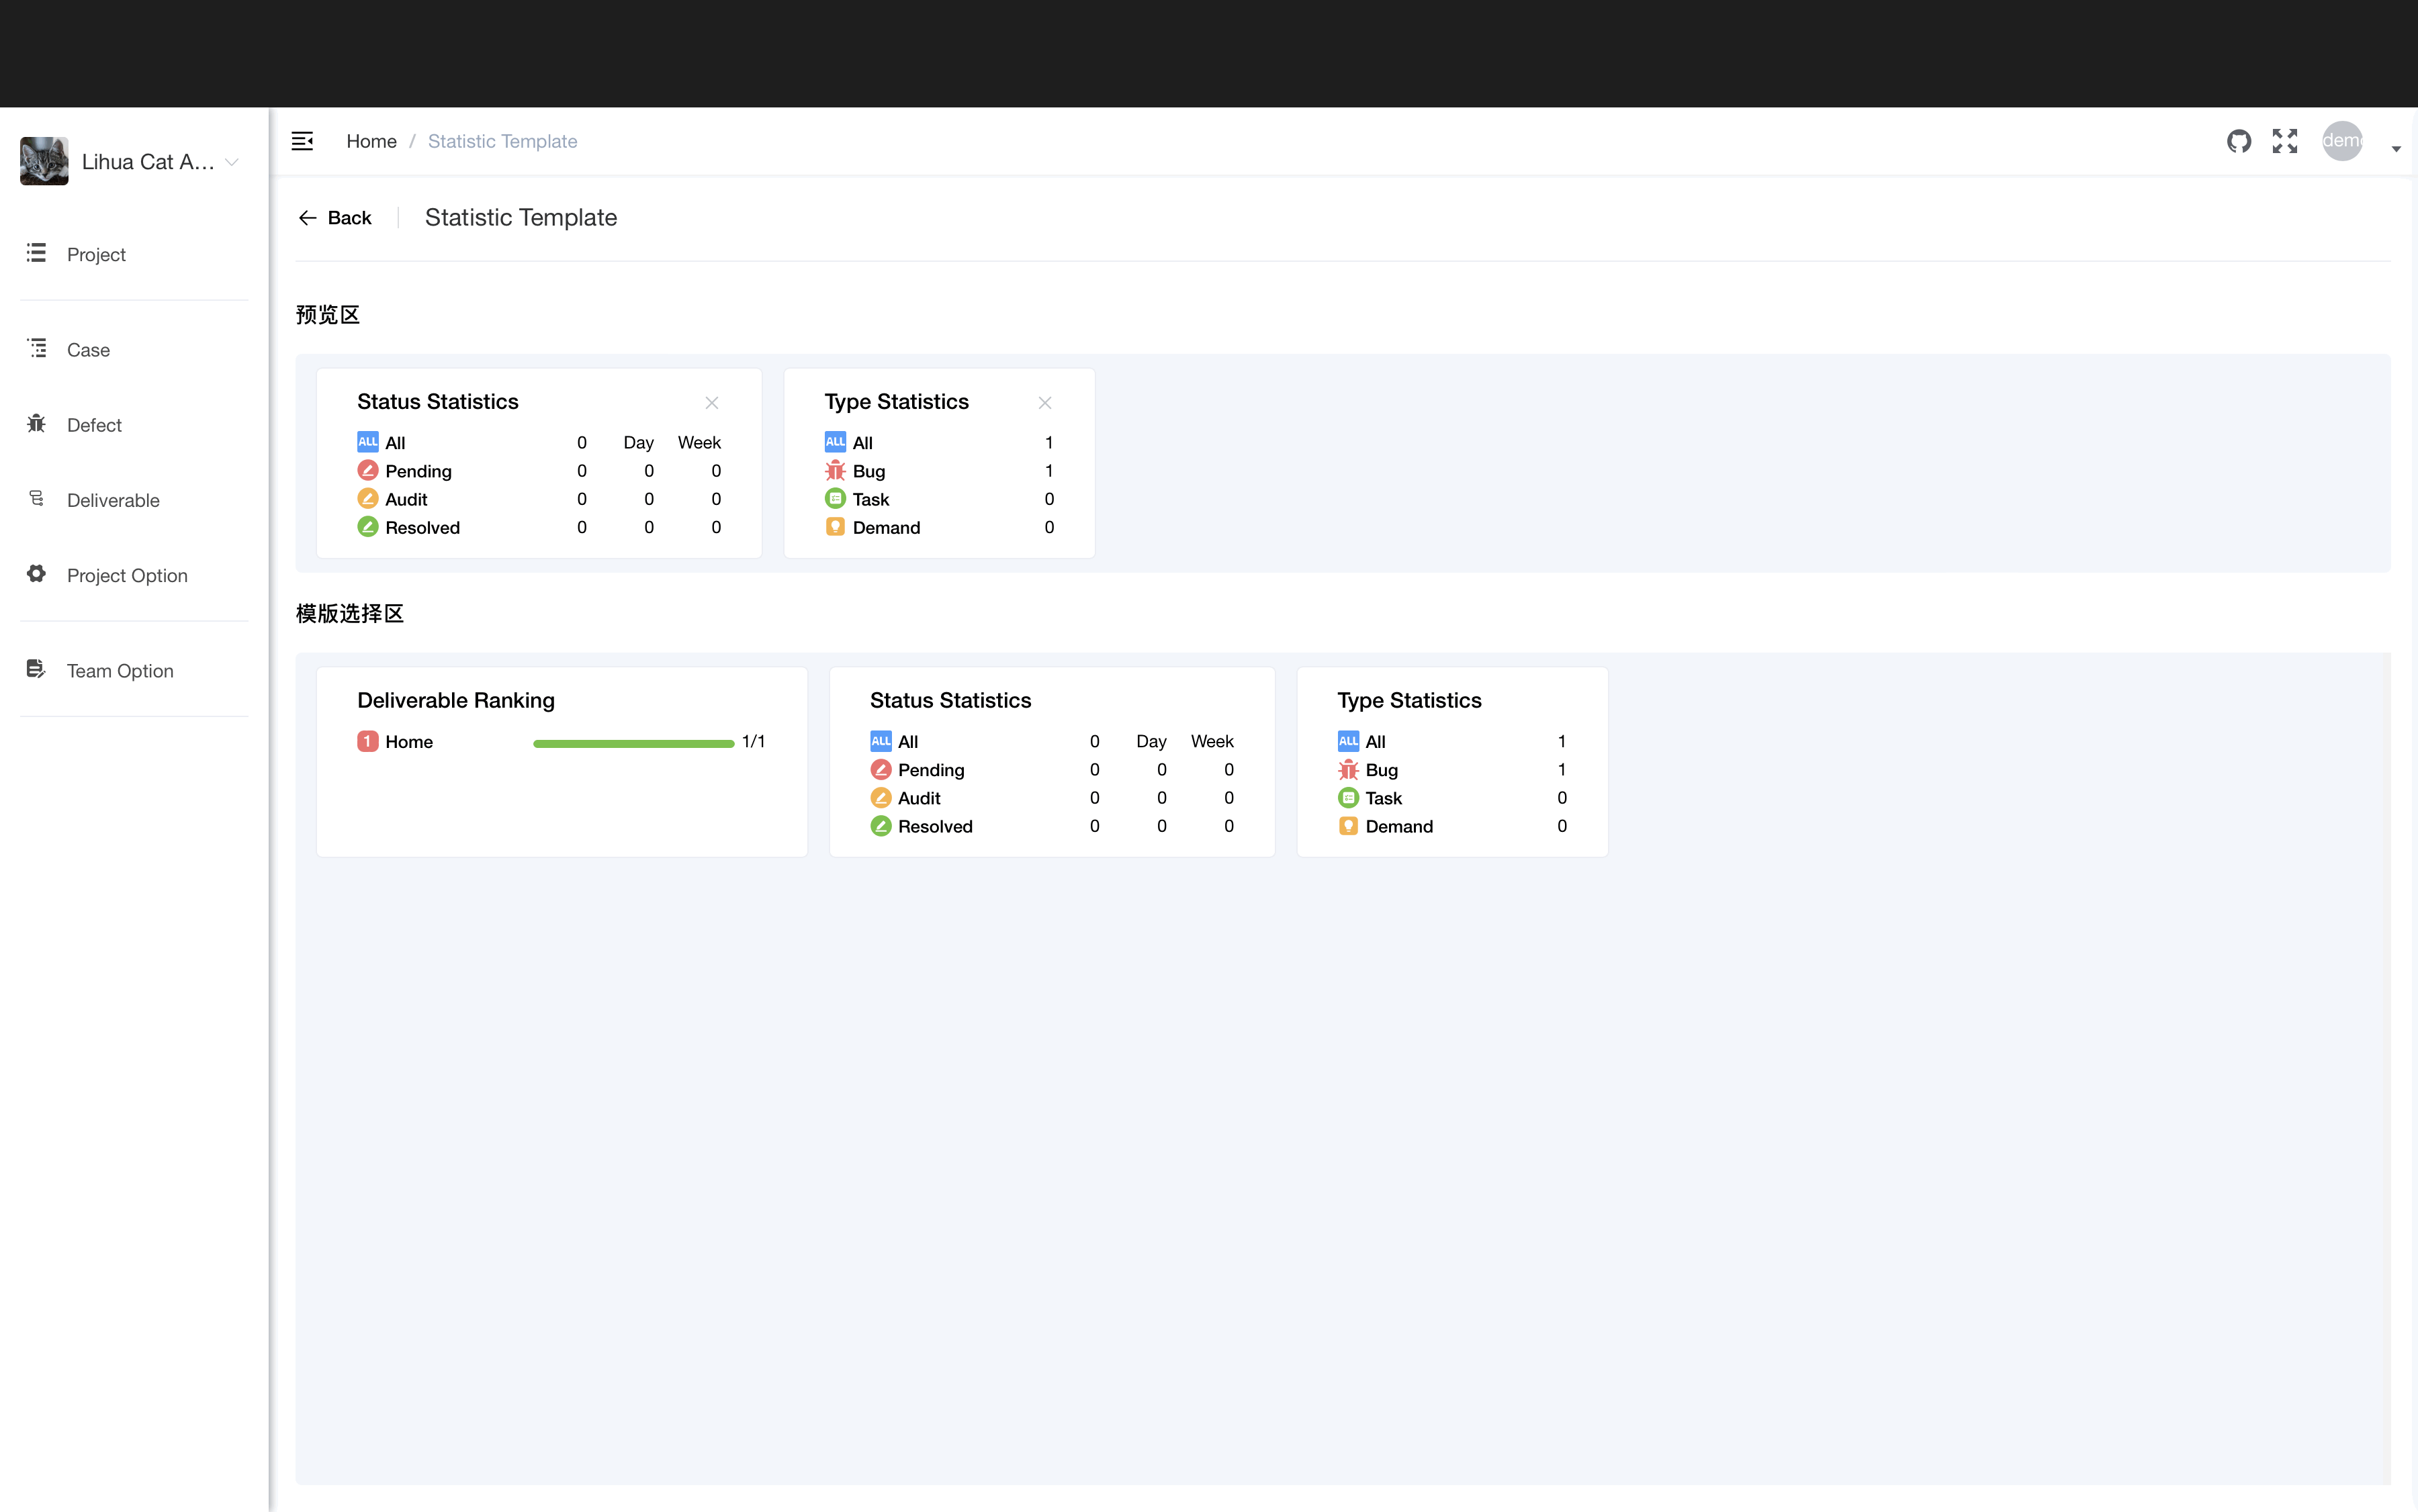Click the Case checklist icon in sidebar
2418x1512 pixels.
[x=36, y=347]
